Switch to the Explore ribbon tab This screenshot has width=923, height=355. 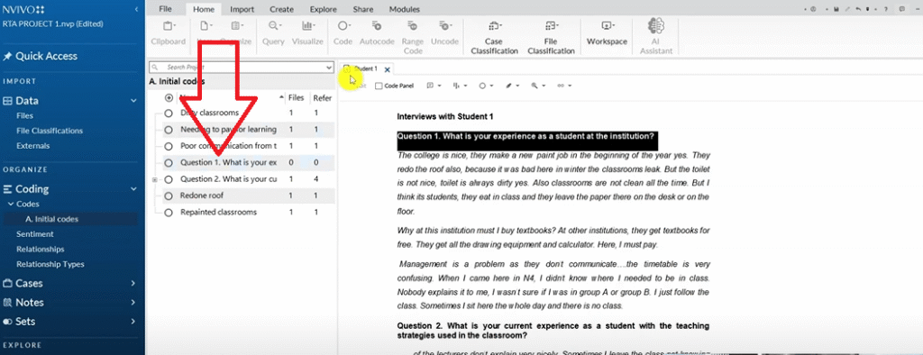tap(324, 9)
